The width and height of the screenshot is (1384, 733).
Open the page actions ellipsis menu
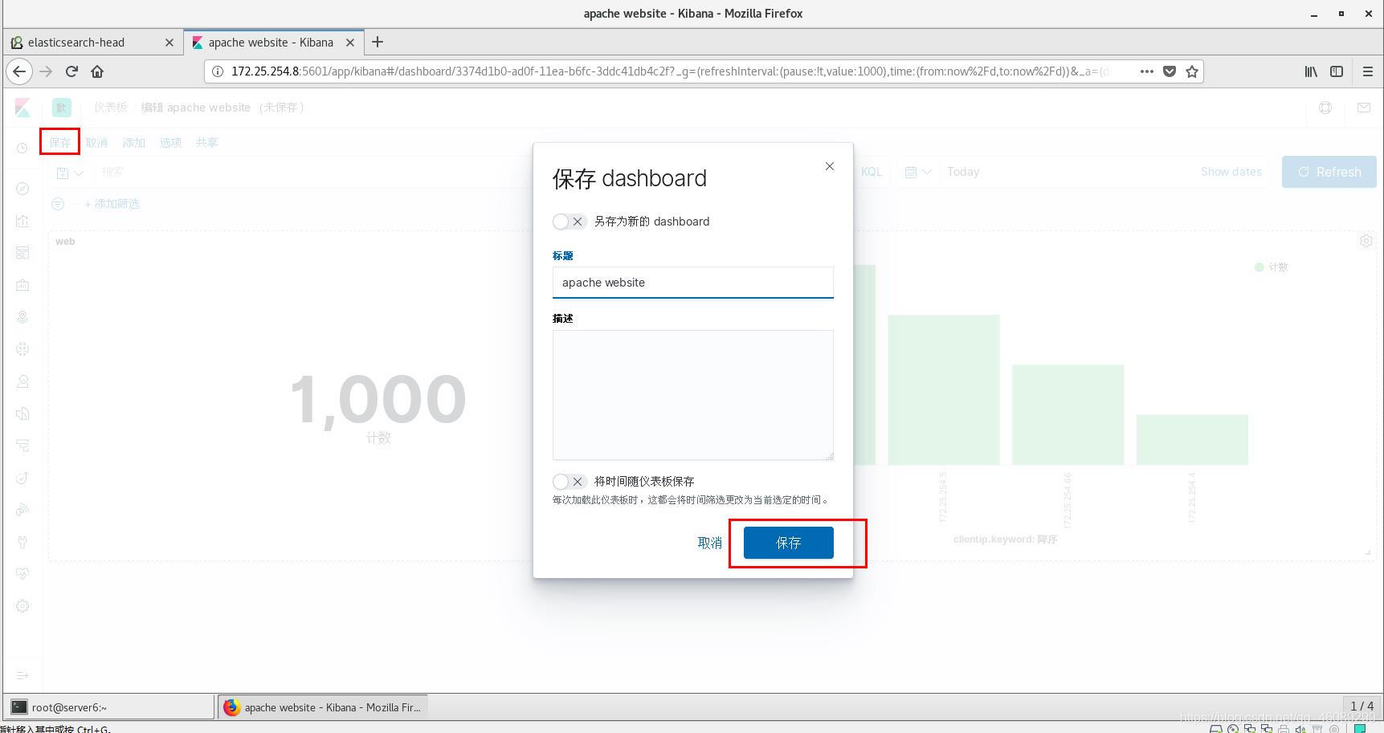coord(1147,71)
